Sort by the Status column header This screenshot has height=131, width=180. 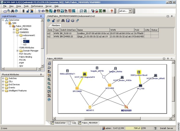pyautogui.click(x=154, y=30)
